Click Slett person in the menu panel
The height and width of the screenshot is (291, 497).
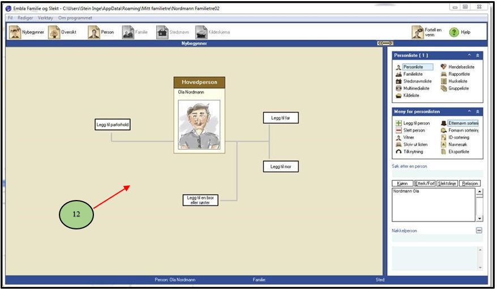(x=413, y=130)
